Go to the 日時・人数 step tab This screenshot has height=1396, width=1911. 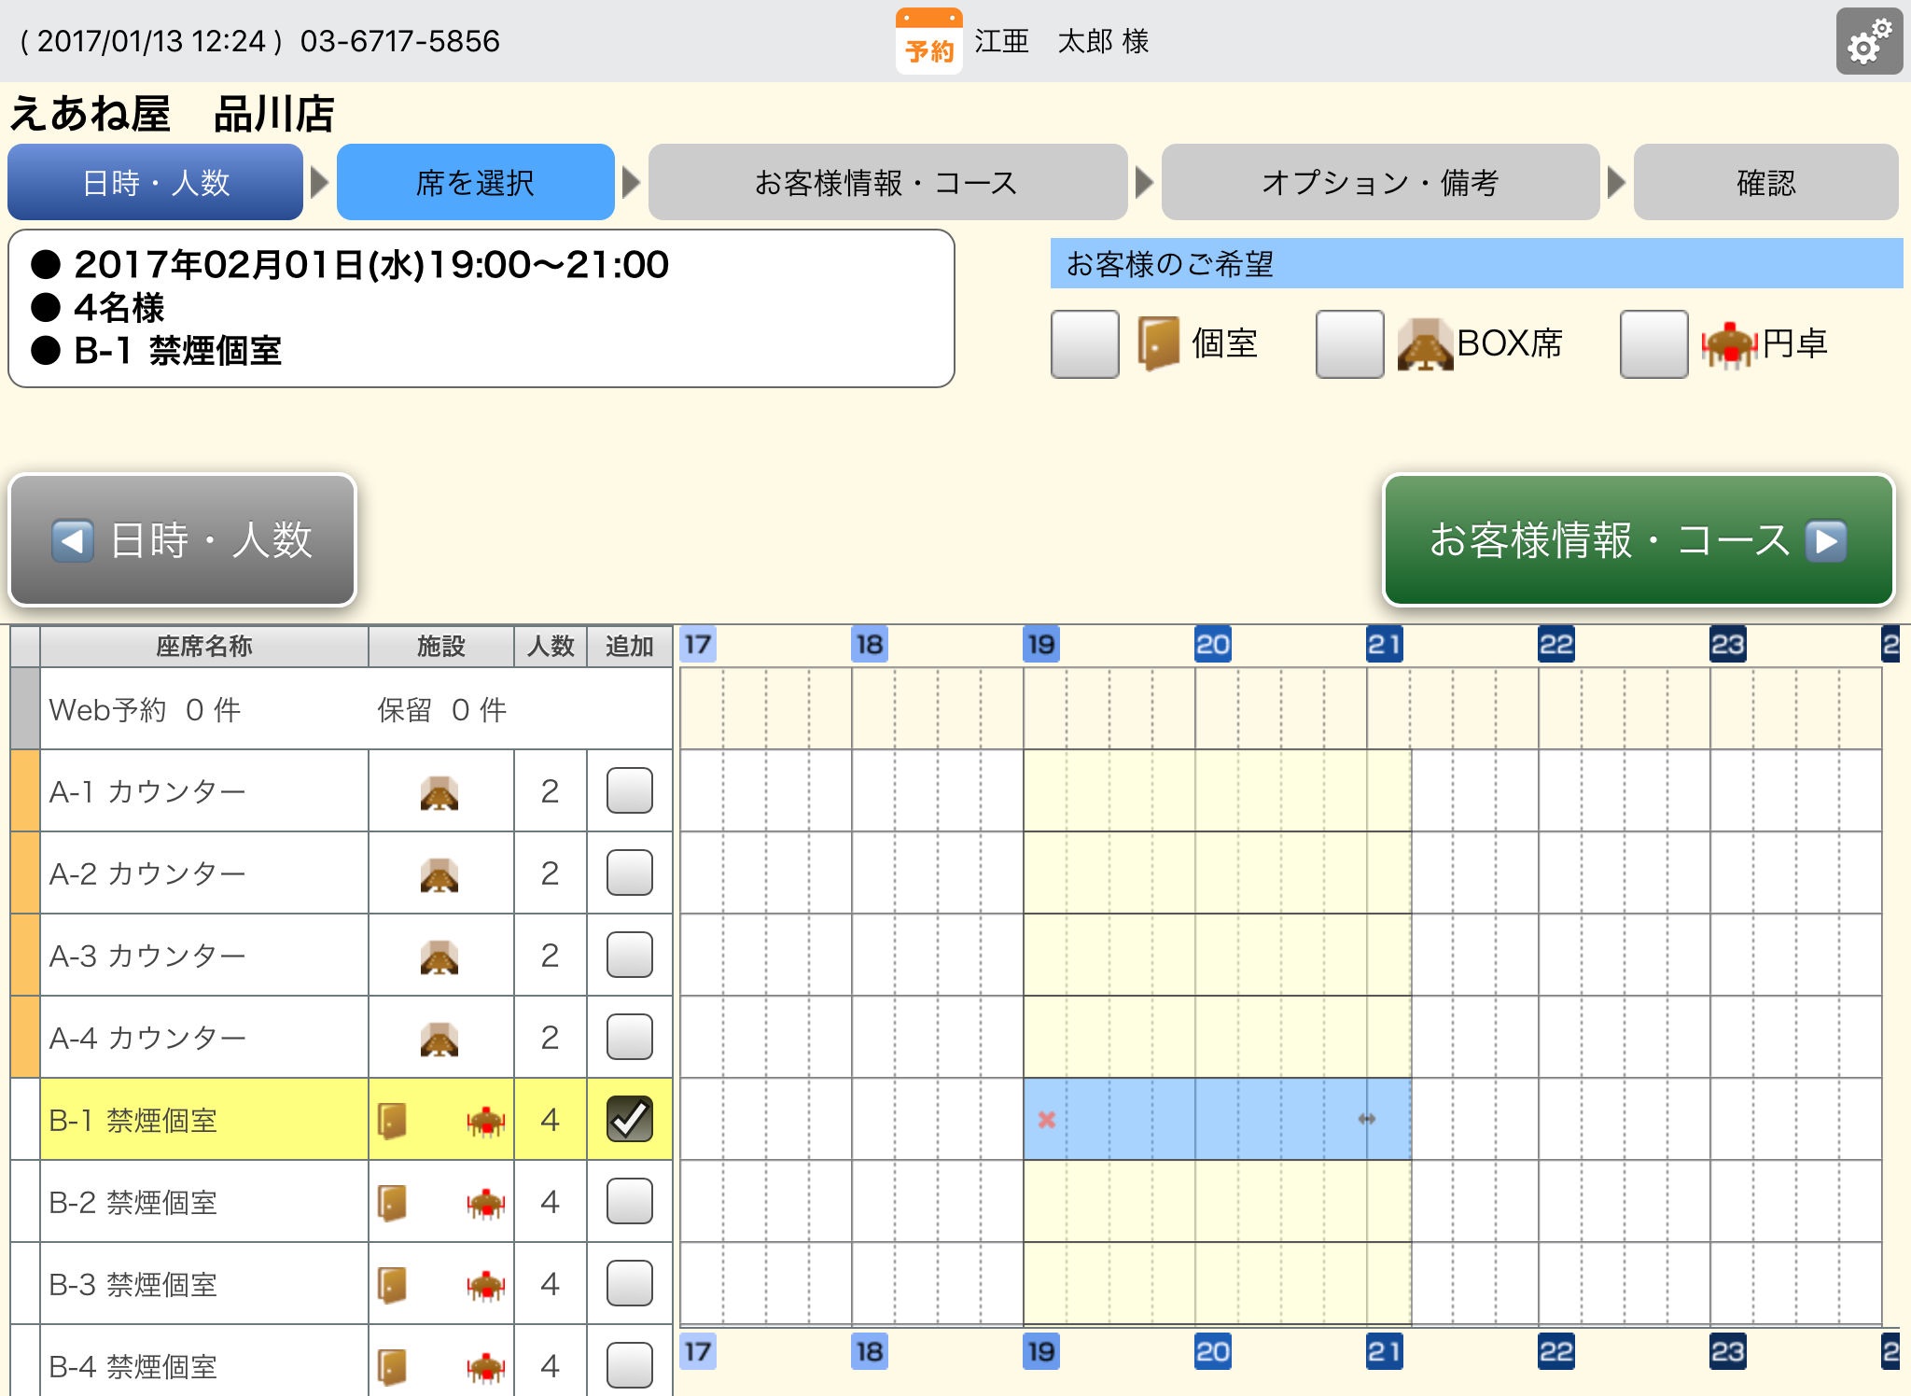pyautogui.click(x=156, y=182)
